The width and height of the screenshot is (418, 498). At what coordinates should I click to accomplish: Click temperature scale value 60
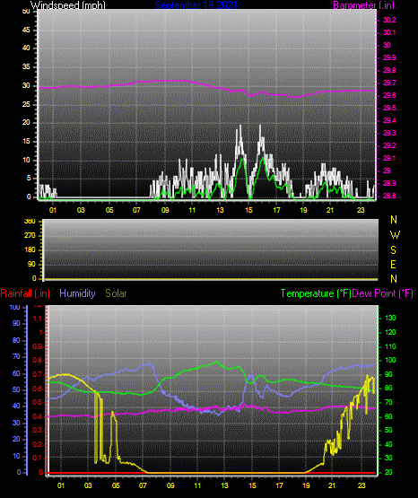[x=388, y=416]
